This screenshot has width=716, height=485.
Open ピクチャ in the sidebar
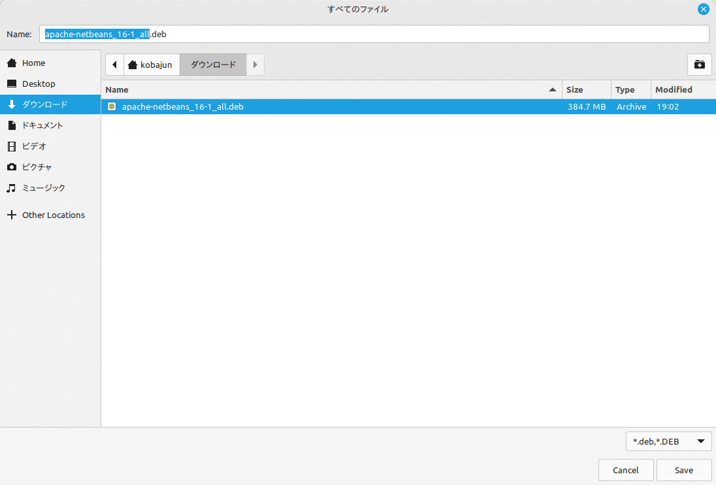click(x=50, y=167)
